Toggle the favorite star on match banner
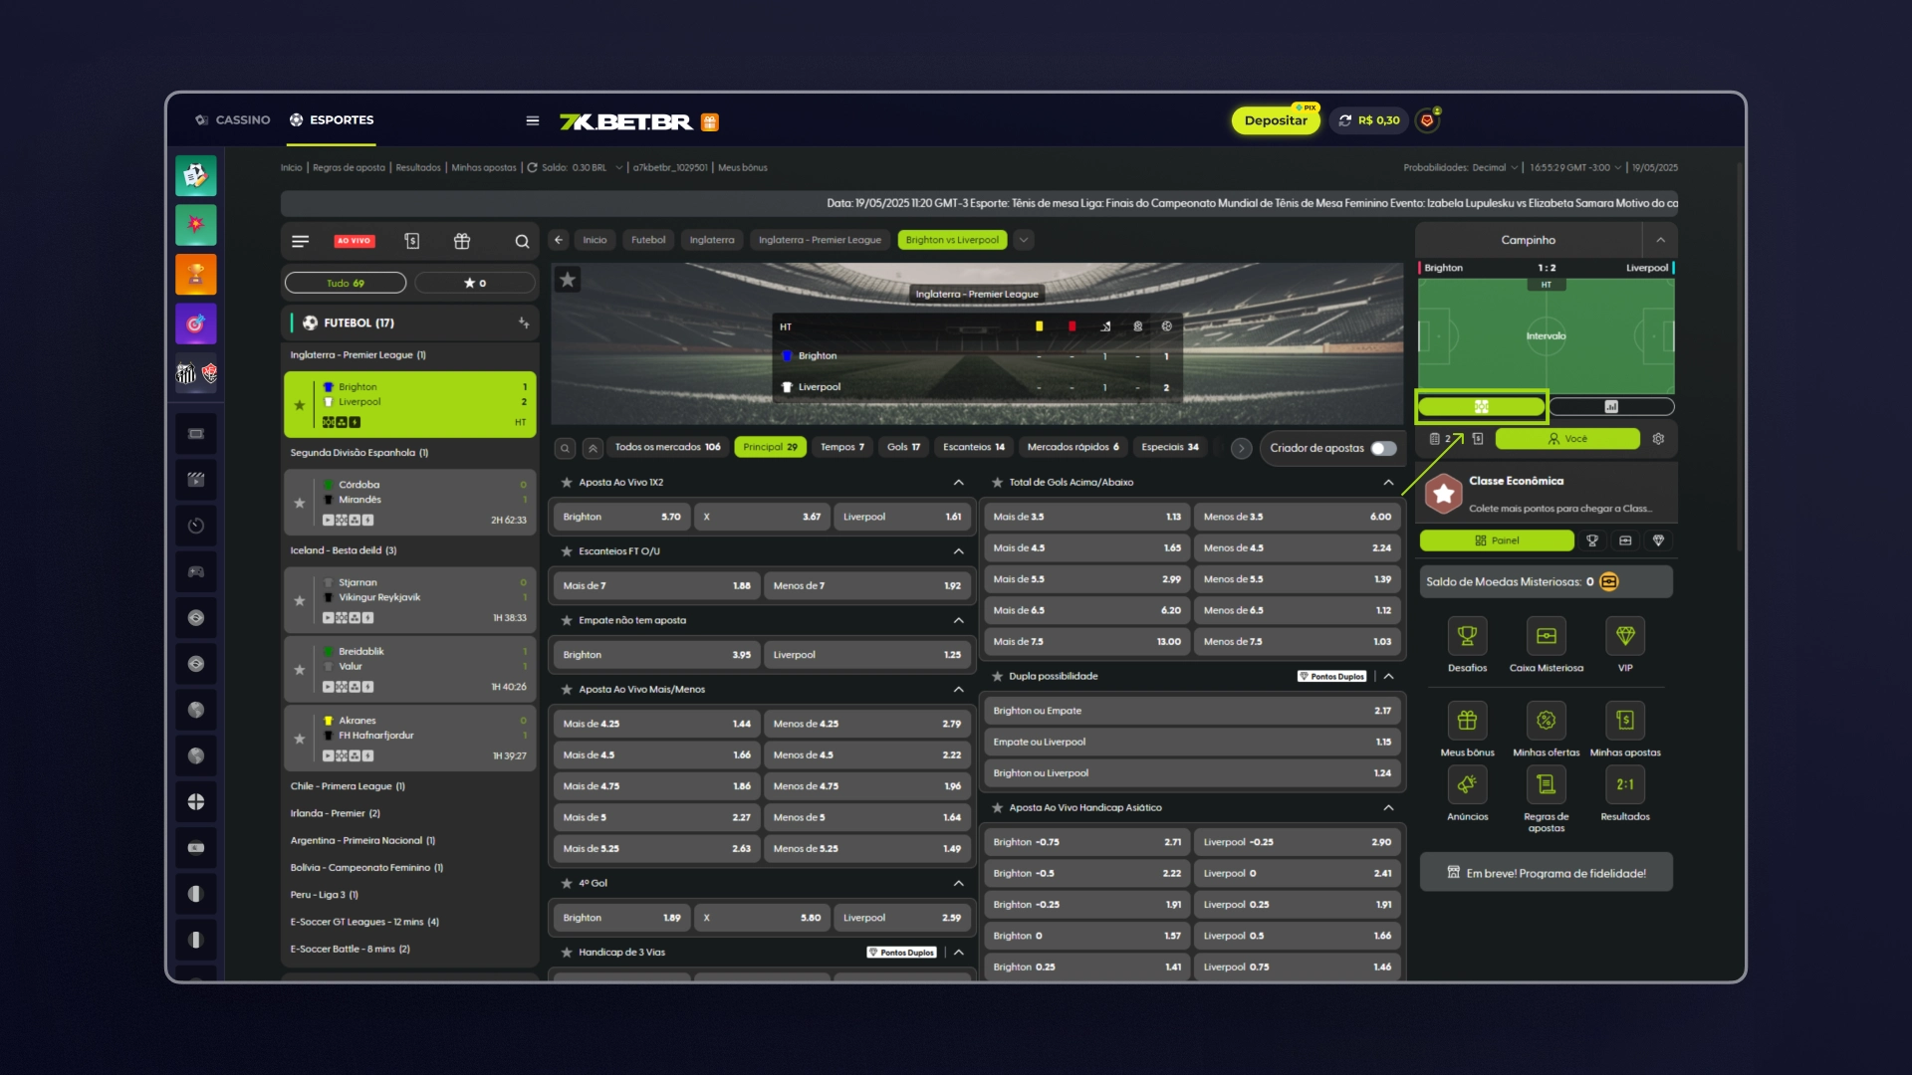The height and width of the screenshot is (1075, 1912). pyautogui.click(x=568, y=280)
